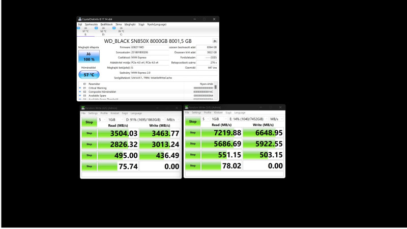
Task: Open the Fájl menu in CrystalDiskInfo
Action: click(80, 24)
